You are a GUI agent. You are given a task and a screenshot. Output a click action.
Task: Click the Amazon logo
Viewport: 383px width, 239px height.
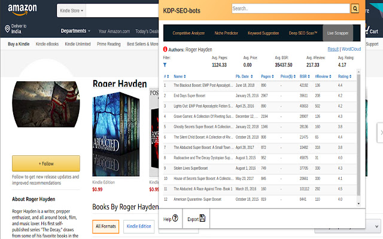[22, 10]
